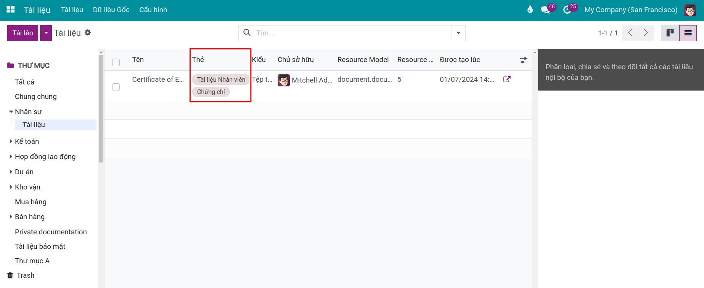Switch company My Company (San Francisco)
This screenshot has height=288, width=704.
tap(631, 10)
